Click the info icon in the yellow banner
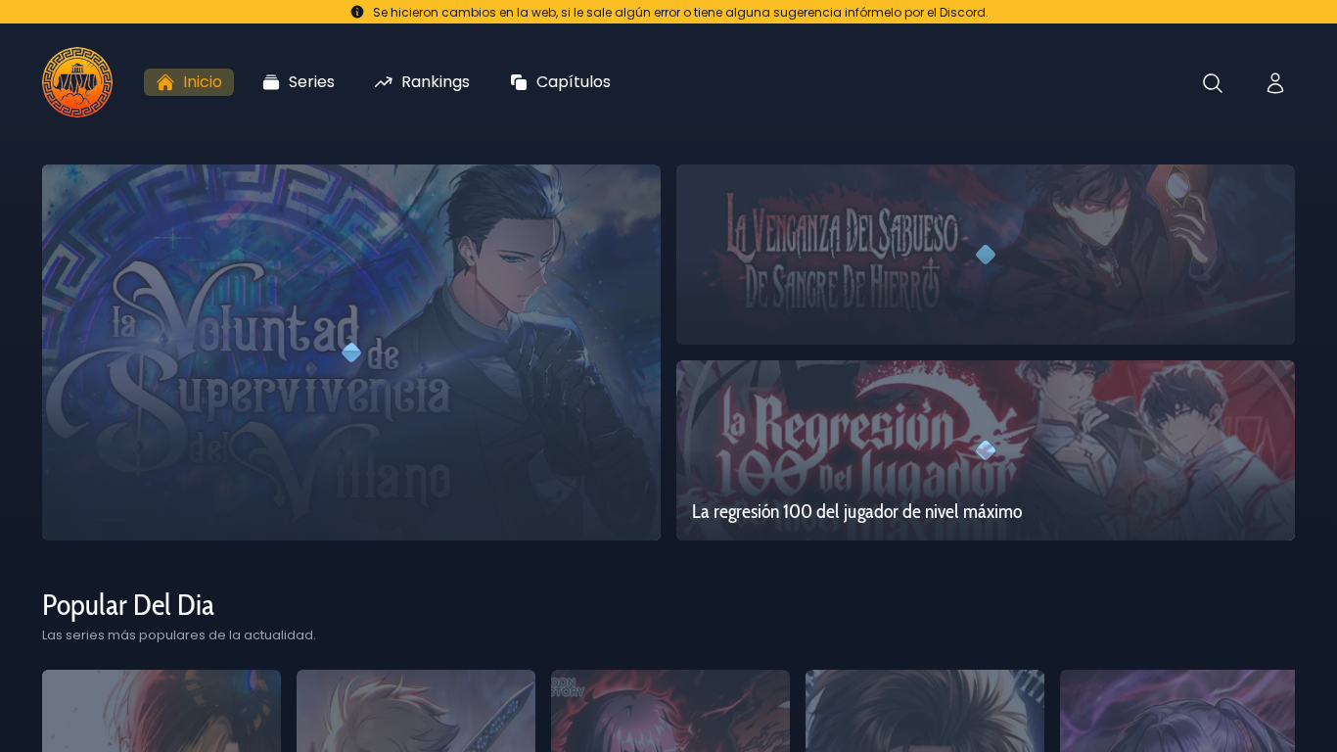The height and width of the screenshot is (752, 1337). pos(357,12)
